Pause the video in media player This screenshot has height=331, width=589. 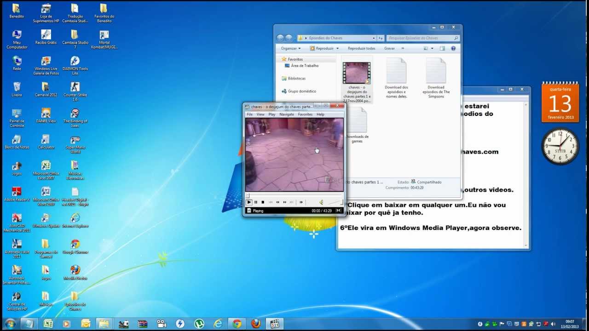256,202
